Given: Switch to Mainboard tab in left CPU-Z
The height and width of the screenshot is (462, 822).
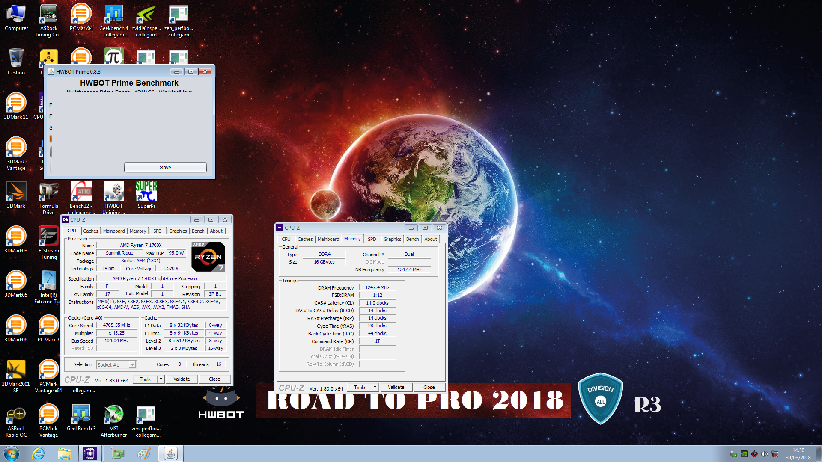Looking at the screenshot, I should coord(114,231).
